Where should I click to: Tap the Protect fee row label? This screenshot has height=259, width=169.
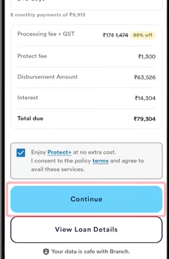(32, 56)
